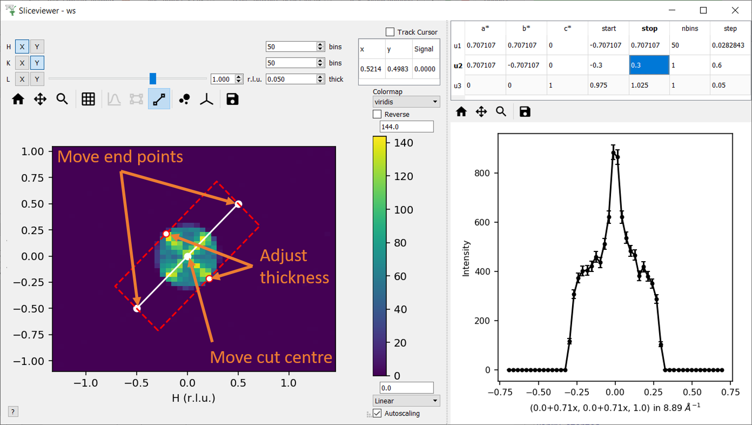Toggle X axis for H dimension
Screen dimensions: 752x425
point(23,46)
